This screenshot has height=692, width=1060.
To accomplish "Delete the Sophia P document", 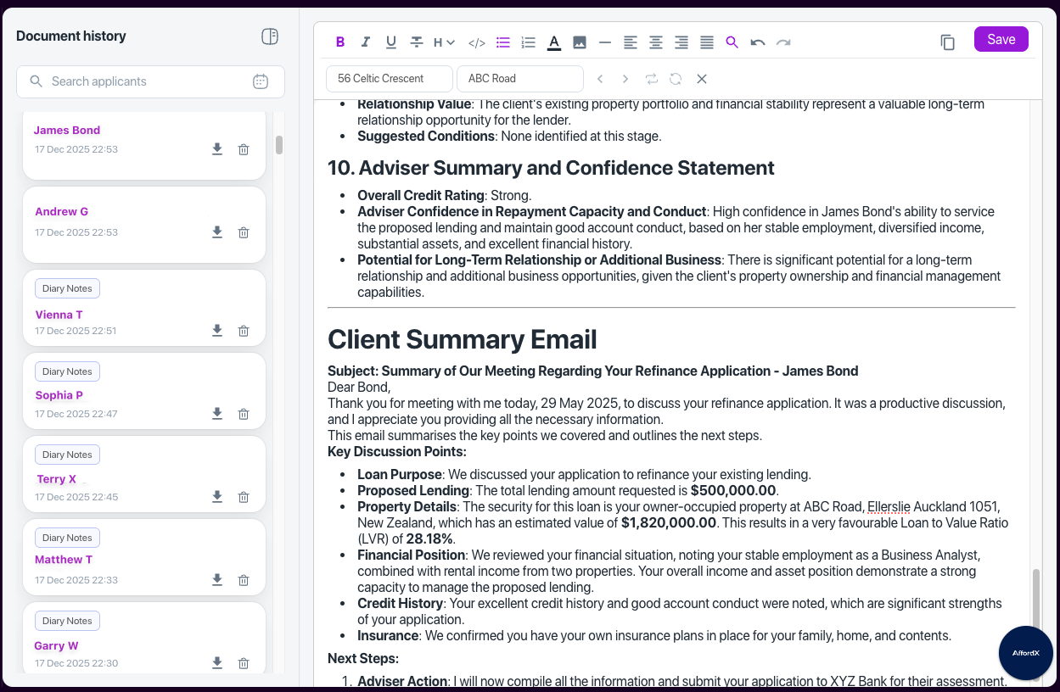I will click(244, 414).
